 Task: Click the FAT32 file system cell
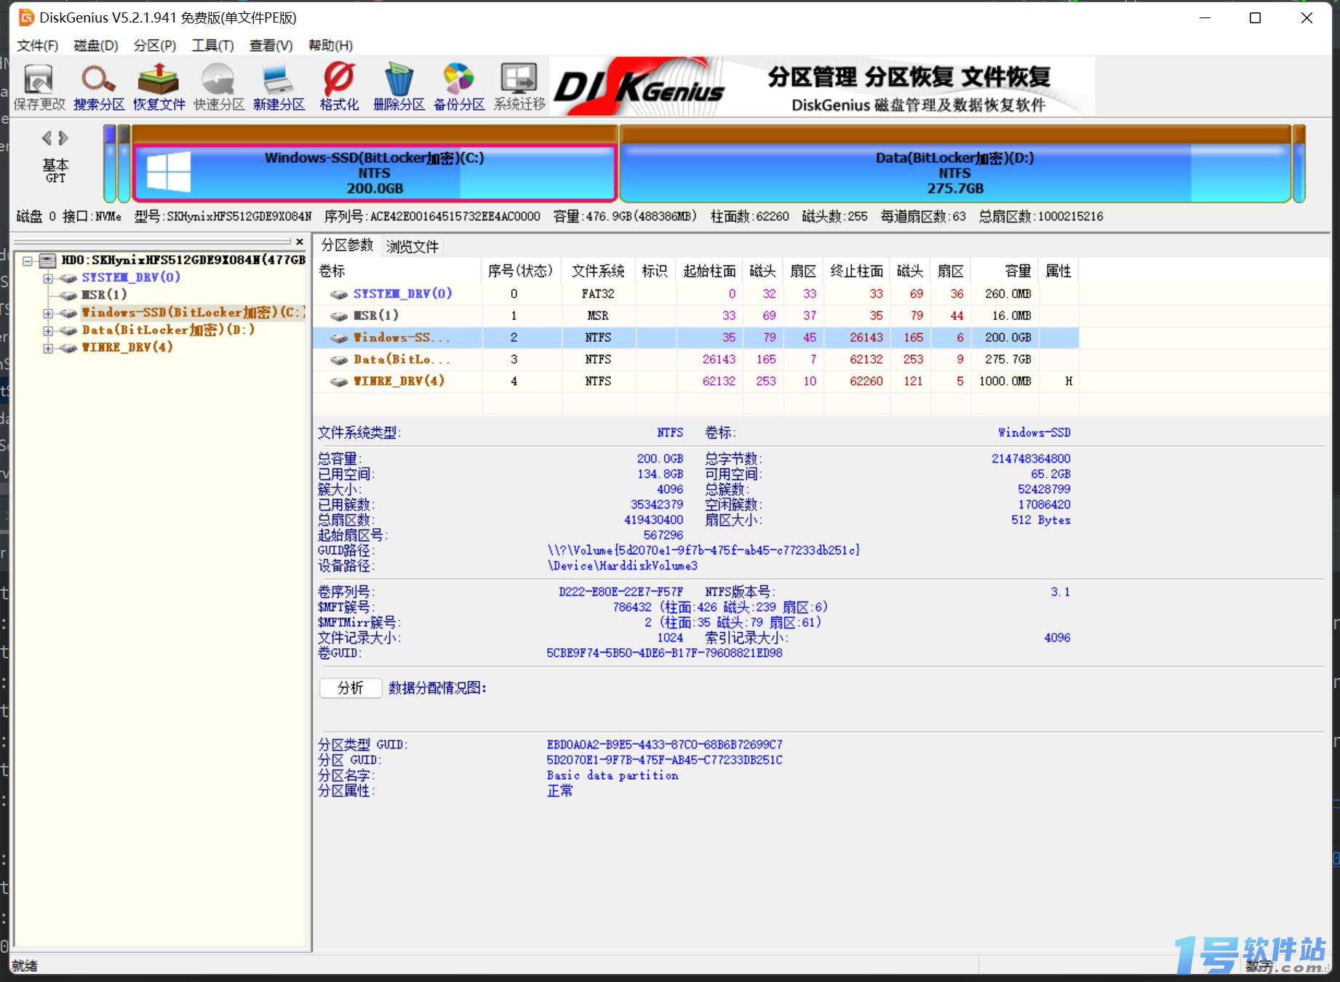coord(598,294)
